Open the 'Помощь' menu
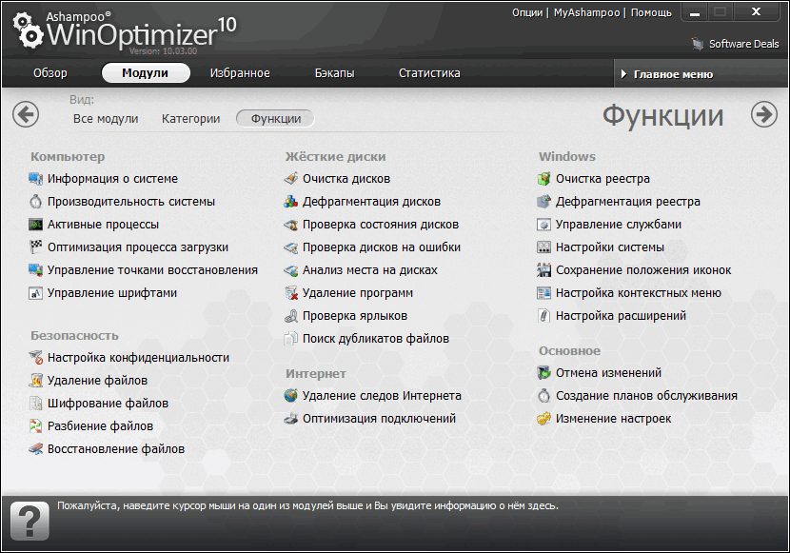 point(651,12)
